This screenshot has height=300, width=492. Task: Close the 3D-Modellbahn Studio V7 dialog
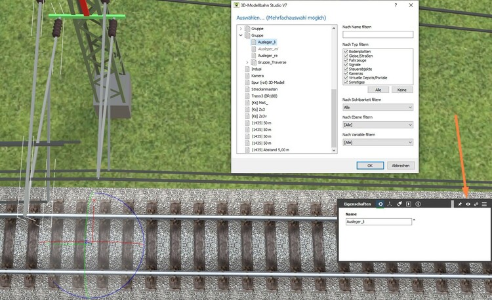411,5
